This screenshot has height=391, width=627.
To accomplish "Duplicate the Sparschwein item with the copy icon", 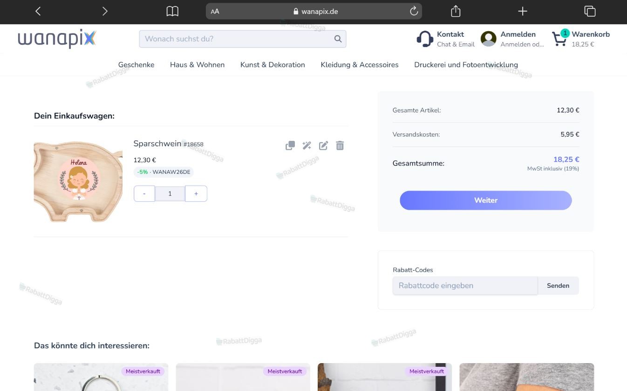I will 290,146.
